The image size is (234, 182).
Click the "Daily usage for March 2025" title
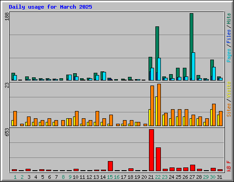point(50,7)
